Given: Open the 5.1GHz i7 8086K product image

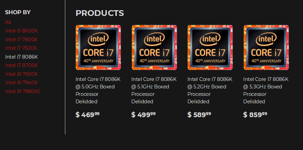Looking at the screenshot, I should [x=154, y=47].
